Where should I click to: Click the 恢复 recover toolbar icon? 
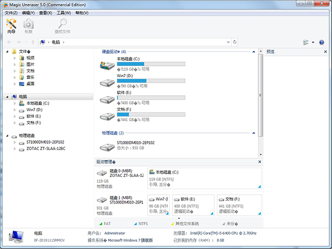point(28,26)
